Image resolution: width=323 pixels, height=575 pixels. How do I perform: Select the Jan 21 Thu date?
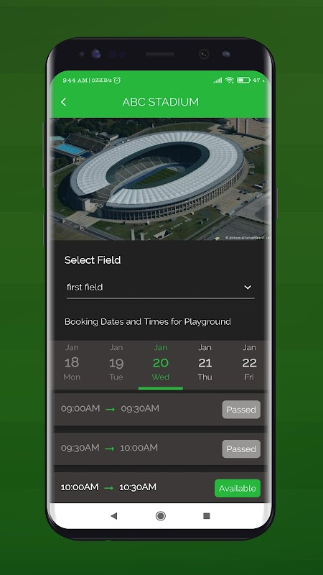[x=205, y=362]
